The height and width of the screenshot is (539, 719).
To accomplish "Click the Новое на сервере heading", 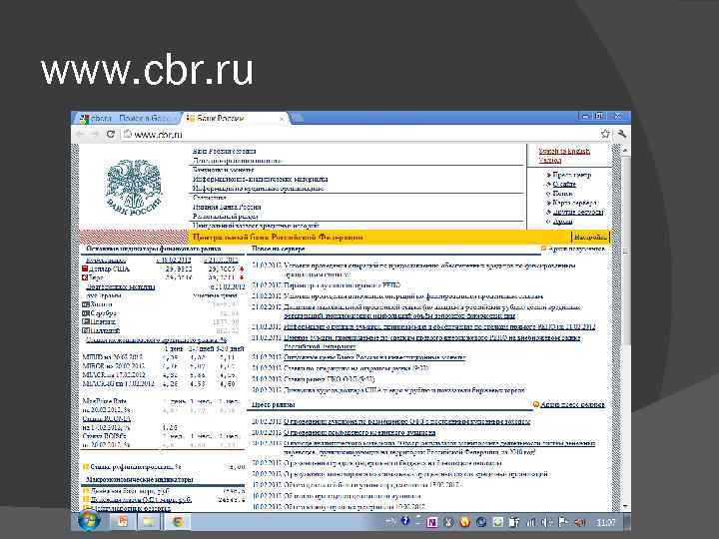I will click(x=278, y=249).
